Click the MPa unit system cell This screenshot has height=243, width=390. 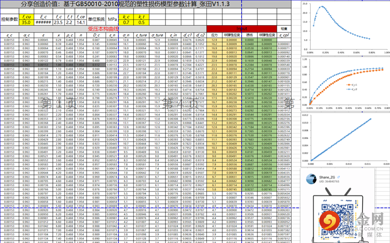pos(112,20)
